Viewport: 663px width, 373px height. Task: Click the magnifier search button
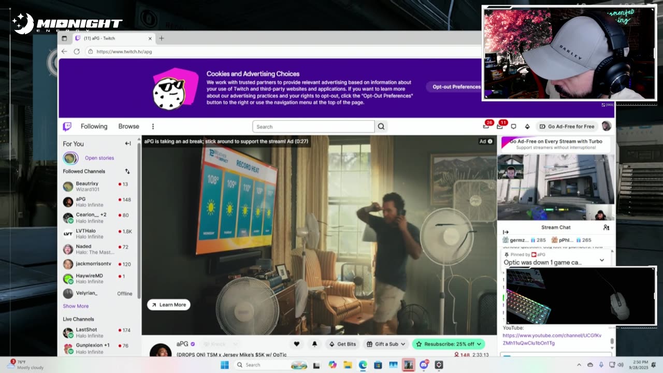[381, 126]
